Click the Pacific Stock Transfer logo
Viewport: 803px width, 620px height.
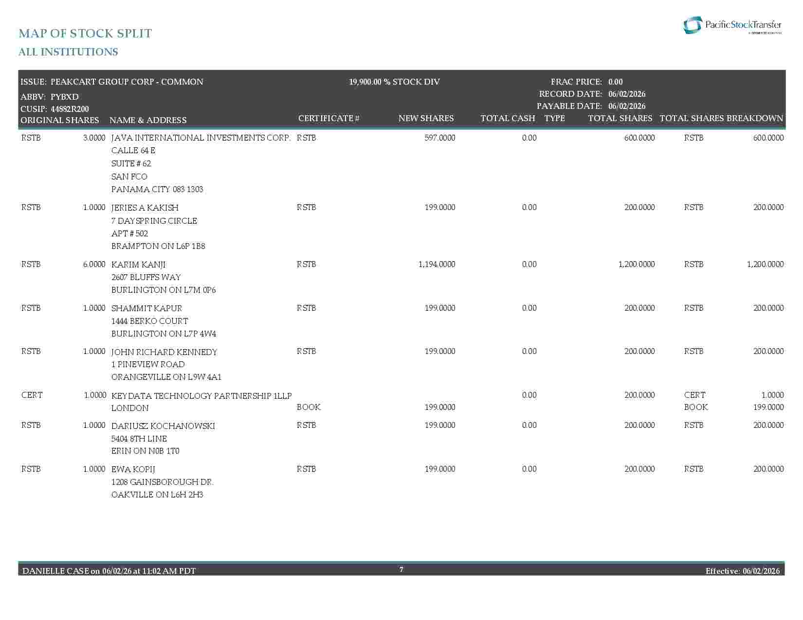click(x=732, y=25)
